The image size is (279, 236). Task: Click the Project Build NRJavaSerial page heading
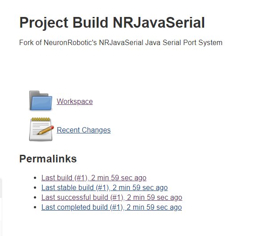[x=112, y=23]
